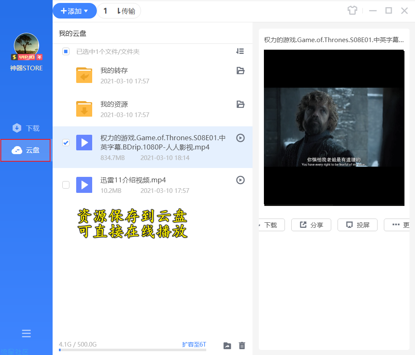Open 我的转存 folder location icon

tap(240, 71)
